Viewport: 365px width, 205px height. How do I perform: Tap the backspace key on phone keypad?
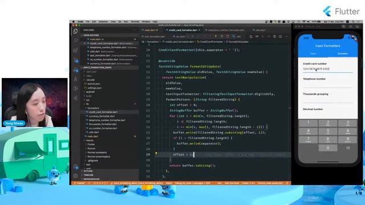click(x=348, y=148)
